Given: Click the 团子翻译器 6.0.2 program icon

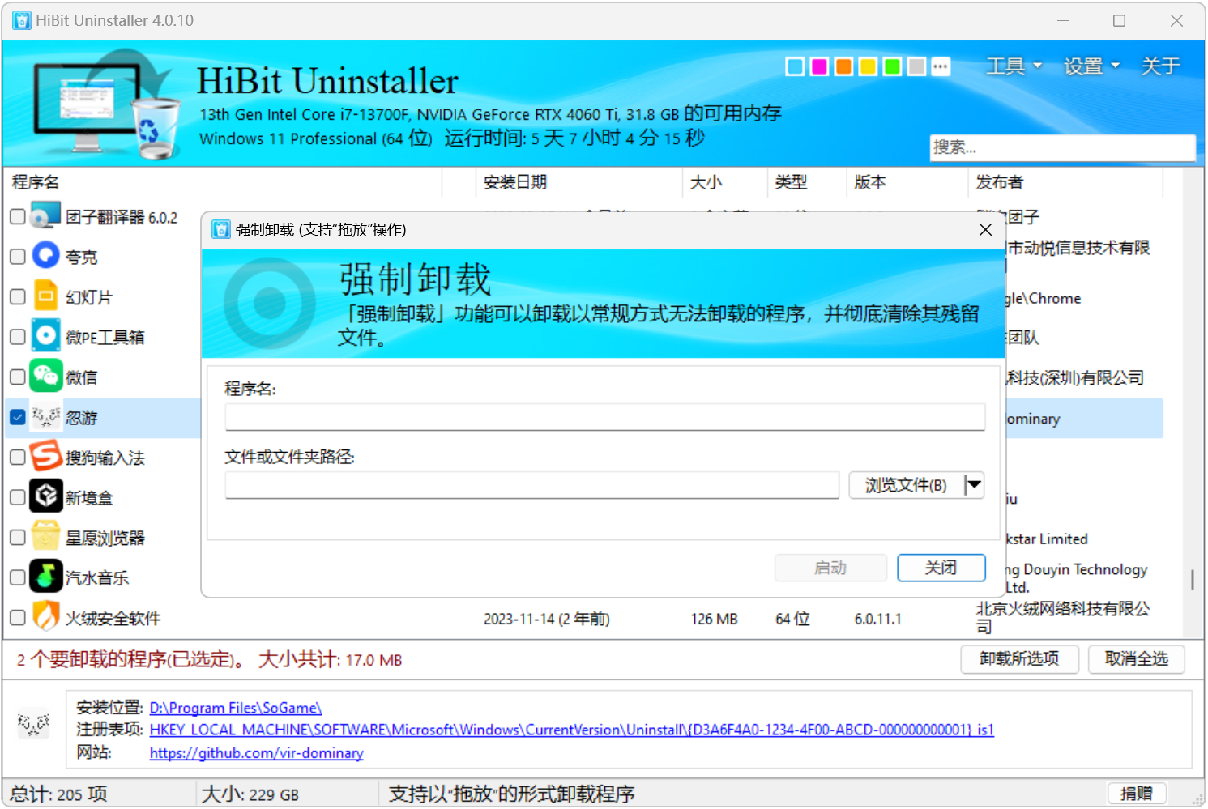Looking at the screenshot, I should (x=45, y=216).
